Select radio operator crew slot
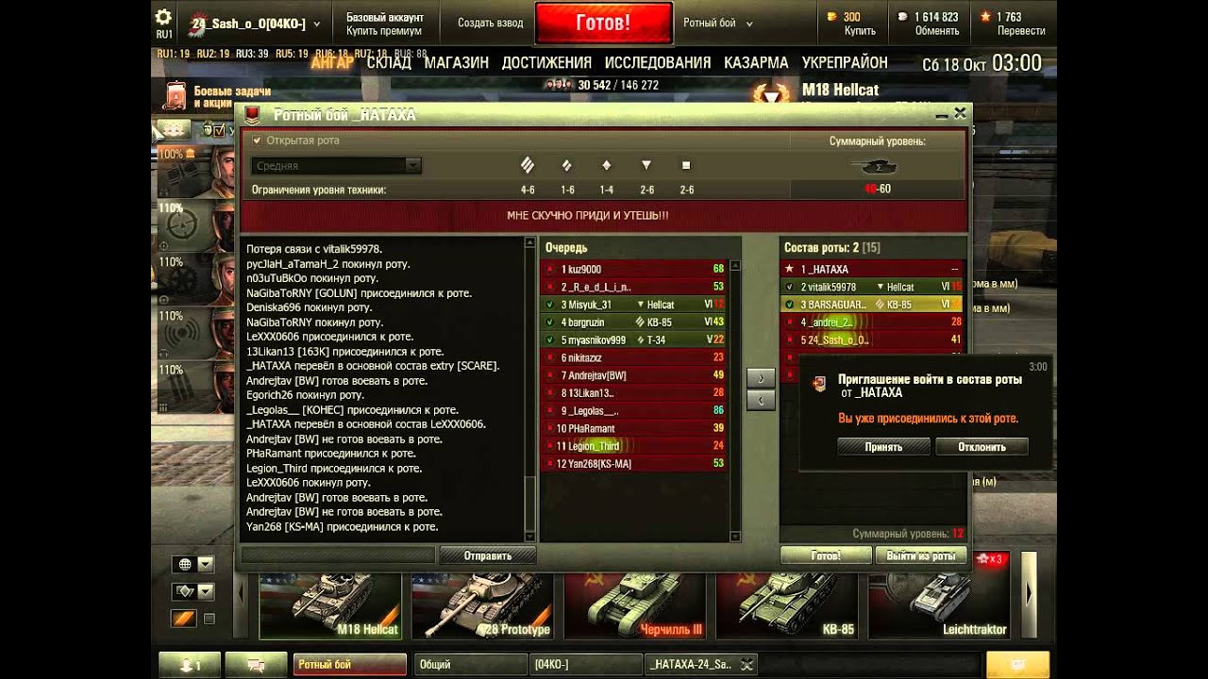This screenshot has height=679, width=1208. (x=180, y=332)
